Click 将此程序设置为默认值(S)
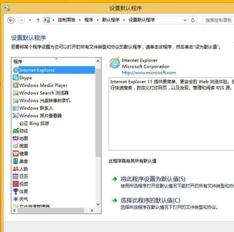The width and height of the screenshot is (234, 232). [x=153, y=179]
